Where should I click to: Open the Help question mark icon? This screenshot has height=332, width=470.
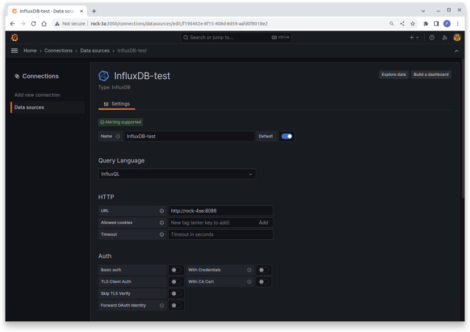(431, 37)
